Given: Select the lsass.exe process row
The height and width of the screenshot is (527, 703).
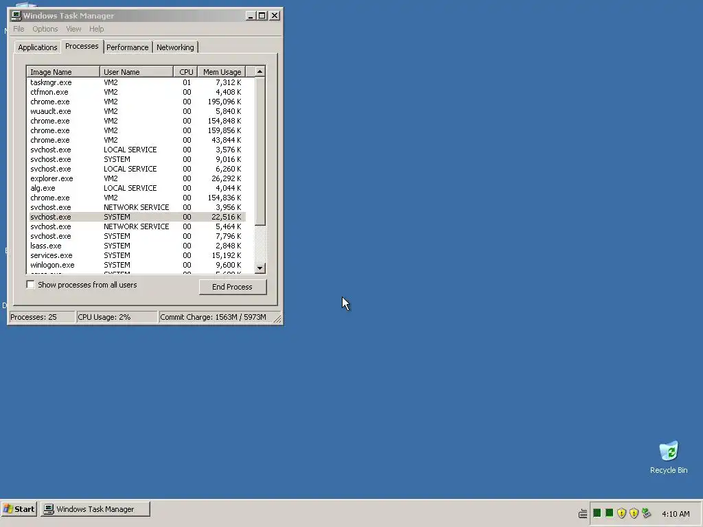Looking at the screenshot, I should click(x=137, y=246).
